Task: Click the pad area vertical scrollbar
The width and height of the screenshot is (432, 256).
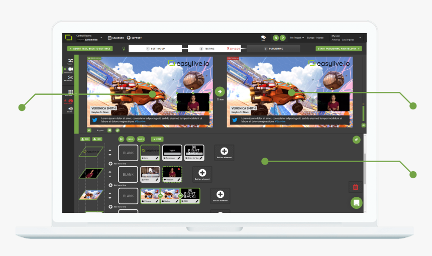Action: pyautogui.click(x=365, y=169)
